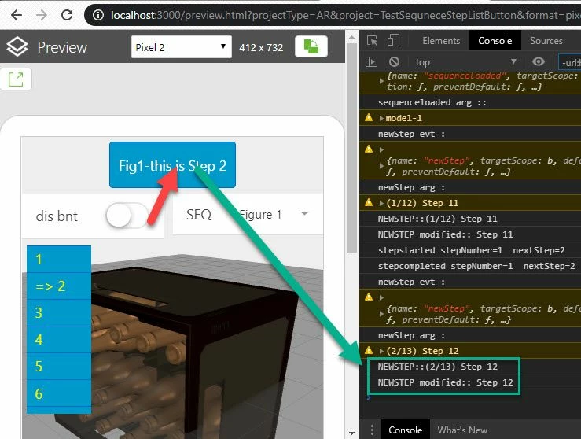
Task: Expand the sequenceloaded object log entry
Action: pyautogui.click(x=381, y=81)
